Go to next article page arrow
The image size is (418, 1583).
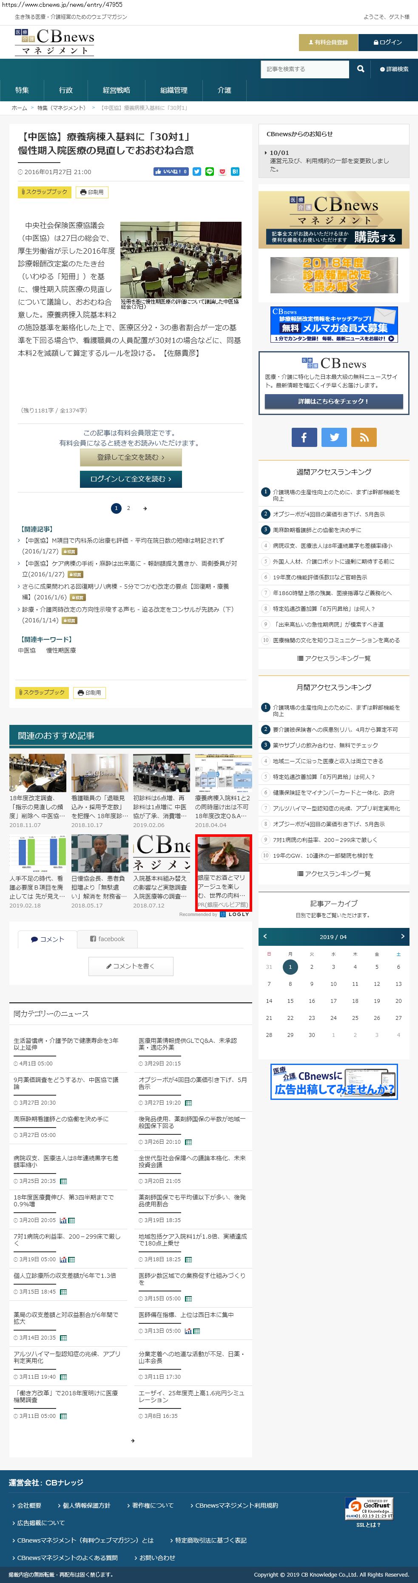pyautogui.click(x=145, y=508)
